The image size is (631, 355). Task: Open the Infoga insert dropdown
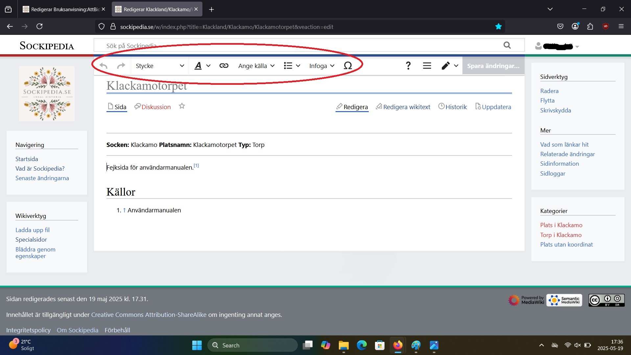pos(321,66)
